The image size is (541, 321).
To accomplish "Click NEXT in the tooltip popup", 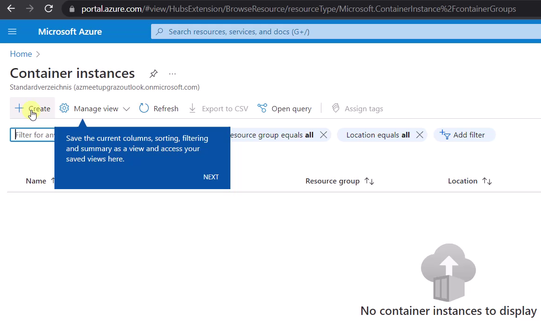I will (211, 177).
